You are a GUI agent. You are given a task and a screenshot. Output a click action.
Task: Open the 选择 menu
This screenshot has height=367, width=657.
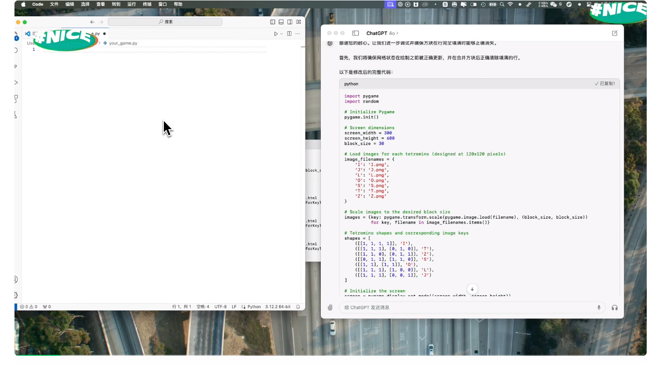85,4
